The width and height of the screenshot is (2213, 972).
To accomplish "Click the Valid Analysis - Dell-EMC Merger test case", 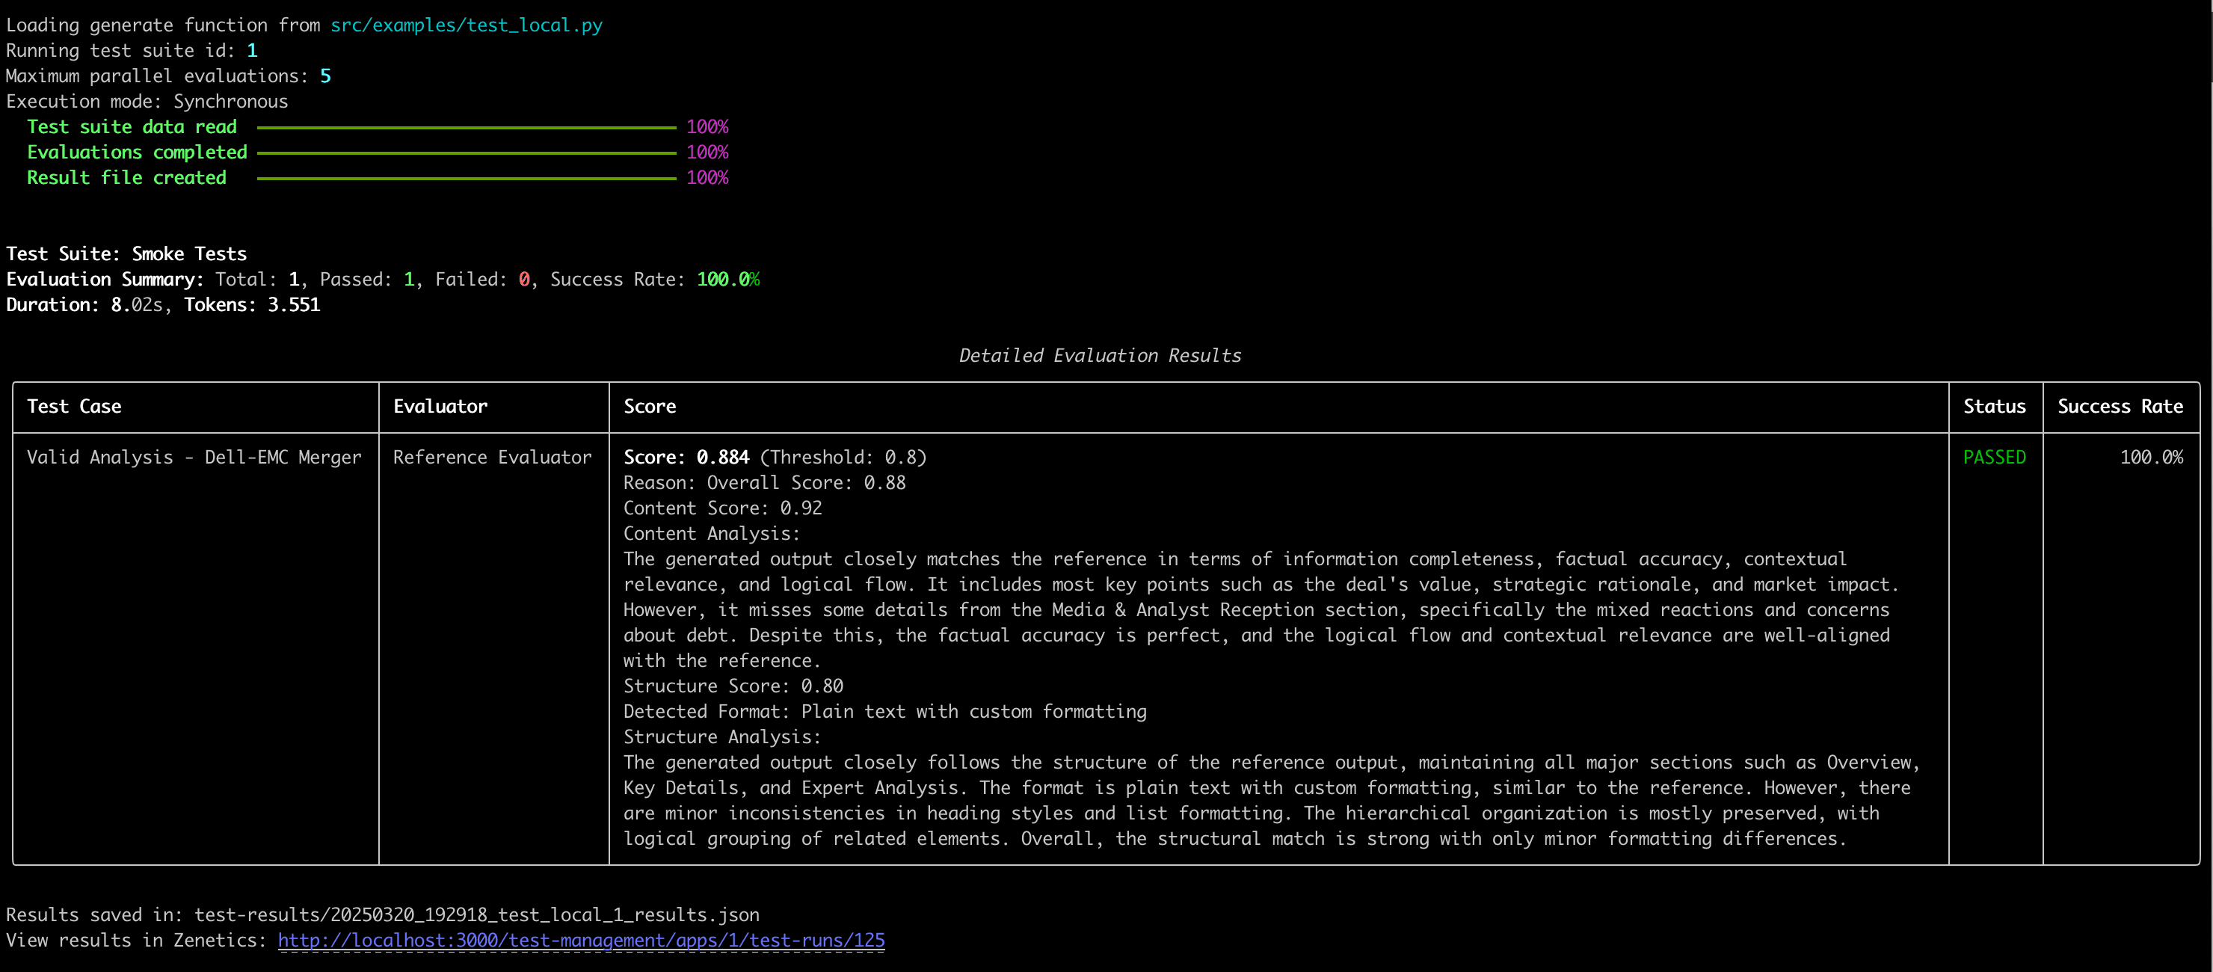I will 194,457.
